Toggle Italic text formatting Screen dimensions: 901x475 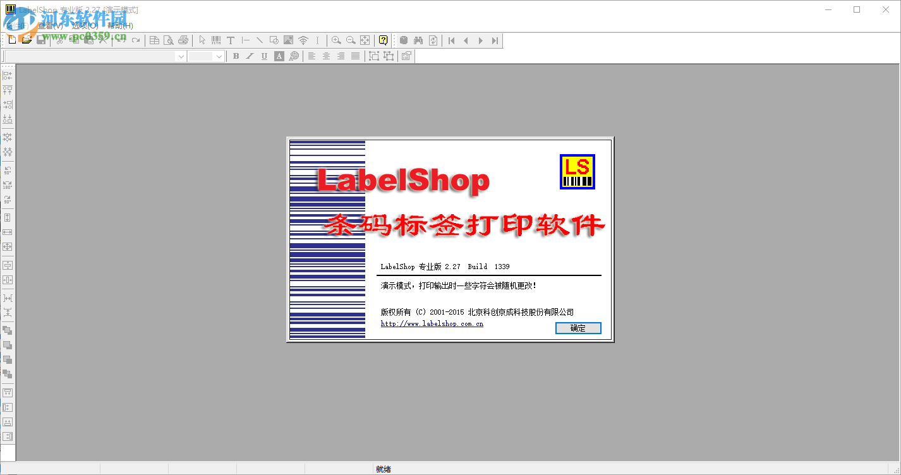pyautogui.click(x=250, y=56)
